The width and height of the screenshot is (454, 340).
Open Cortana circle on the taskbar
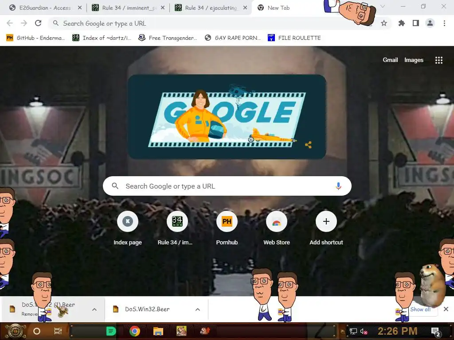coord(37,331)
